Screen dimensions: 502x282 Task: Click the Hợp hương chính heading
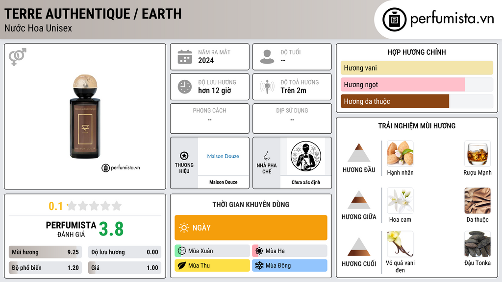[x=417, y=52]
